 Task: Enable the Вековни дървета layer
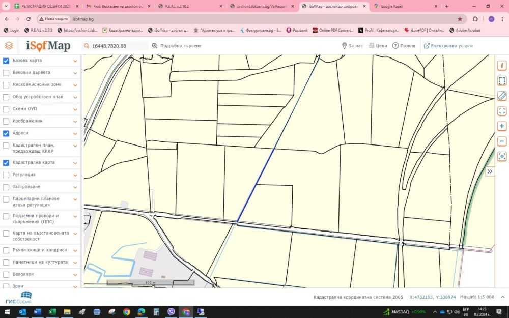coord(6,73)
